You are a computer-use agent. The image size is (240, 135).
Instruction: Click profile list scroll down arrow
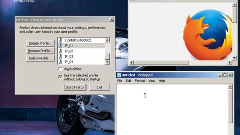point(107,62)
